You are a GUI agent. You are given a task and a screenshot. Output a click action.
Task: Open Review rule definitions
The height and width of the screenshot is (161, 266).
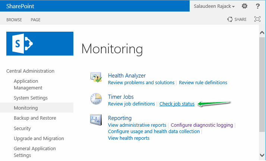203,83
